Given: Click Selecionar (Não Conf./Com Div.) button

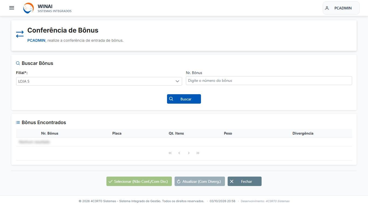Looking at the screenshot, I should coord(139,181).
